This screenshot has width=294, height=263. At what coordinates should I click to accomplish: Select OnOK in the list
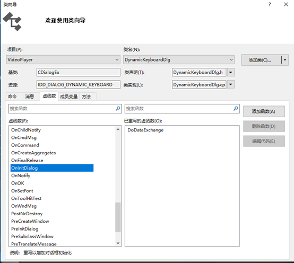click(18, 183)
